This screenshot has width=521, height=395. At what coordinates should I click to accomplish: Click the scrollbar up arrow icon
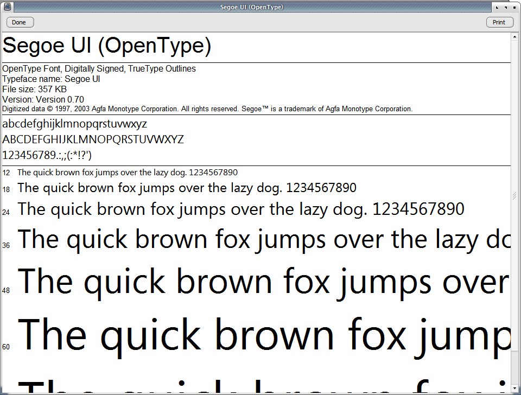515,35
